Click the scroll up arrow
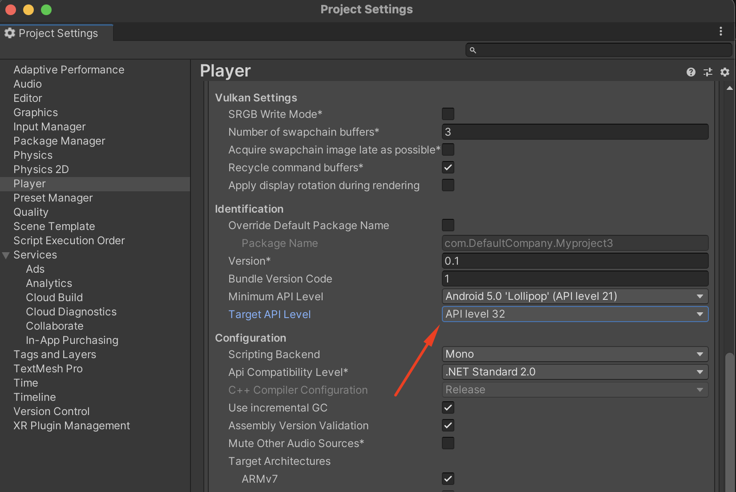This screenshot has height=492, width=736. [729, 88]
